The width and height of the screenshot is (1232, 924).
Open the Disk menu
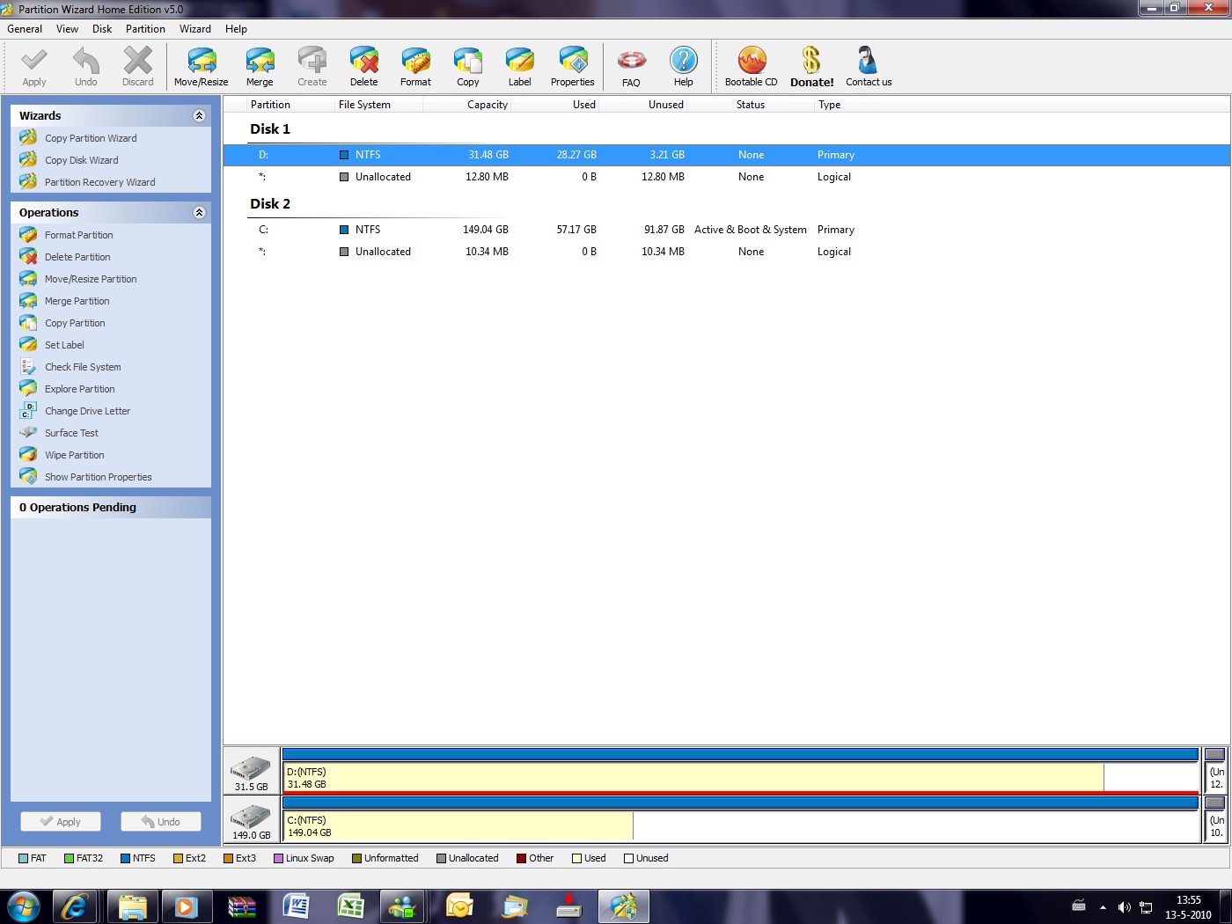click(x=102, y=29)
